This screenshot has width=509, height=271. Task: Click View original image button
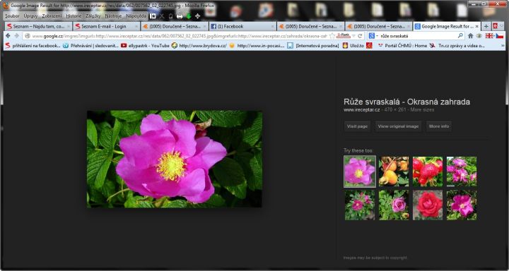pos(398,126)
